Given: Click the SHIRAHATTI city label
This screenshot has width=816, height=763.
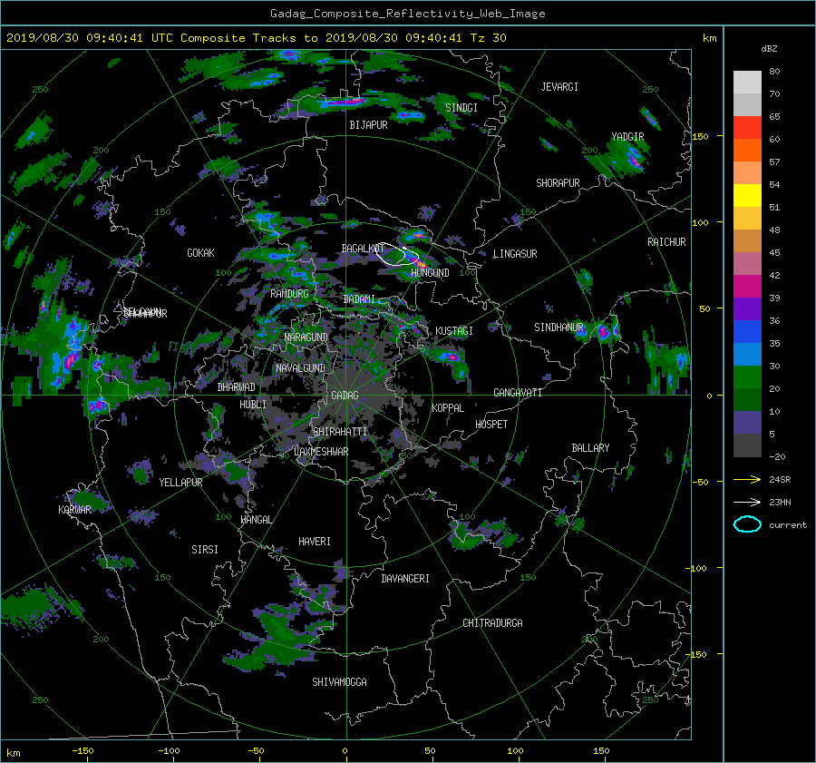Looking at the screenshot, I should click(340, 432).
